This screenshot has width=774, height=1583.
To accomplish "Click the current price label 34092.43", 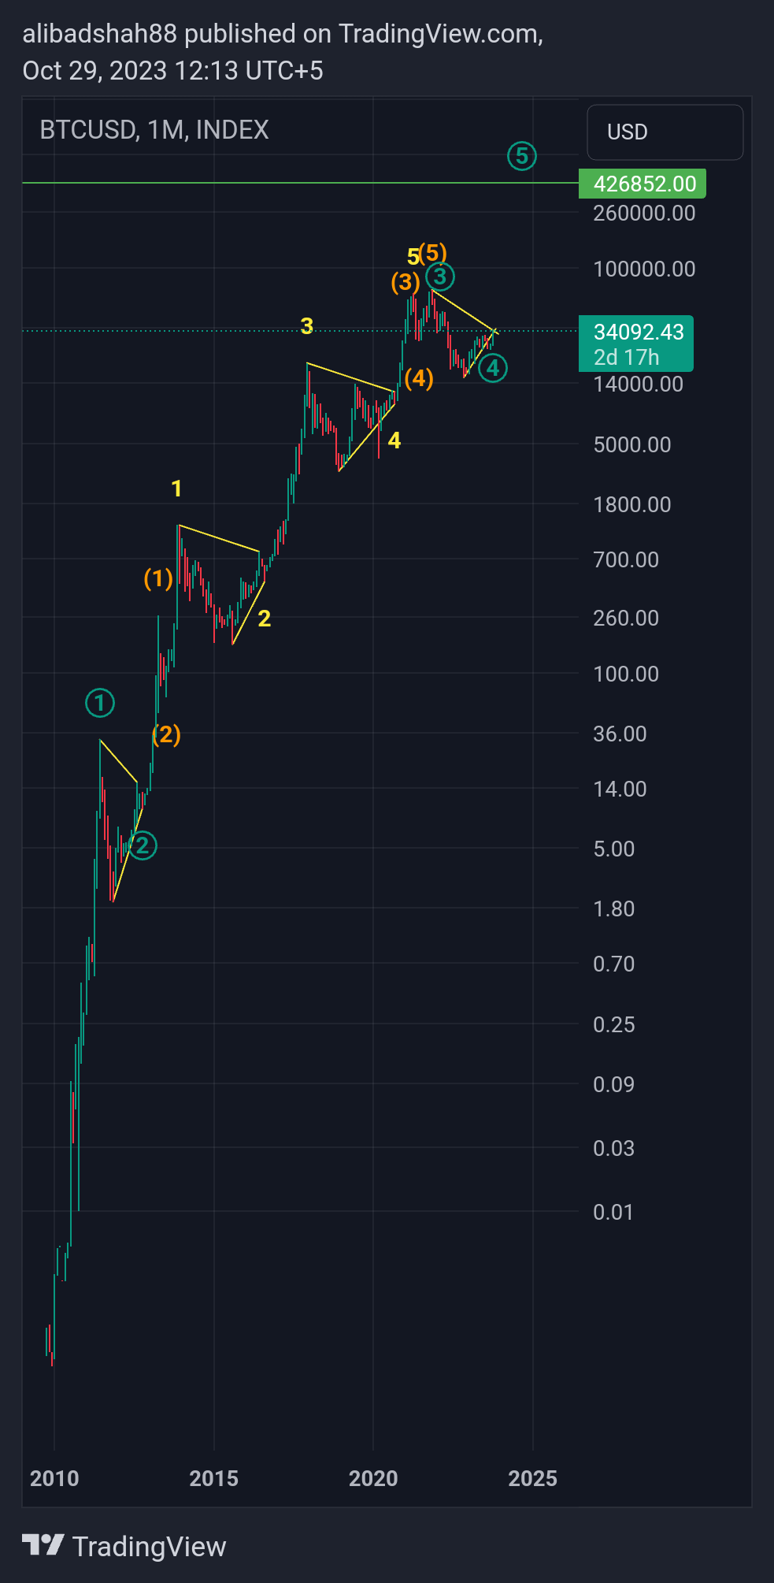I will pyautogui.click(x=639, y=332).
